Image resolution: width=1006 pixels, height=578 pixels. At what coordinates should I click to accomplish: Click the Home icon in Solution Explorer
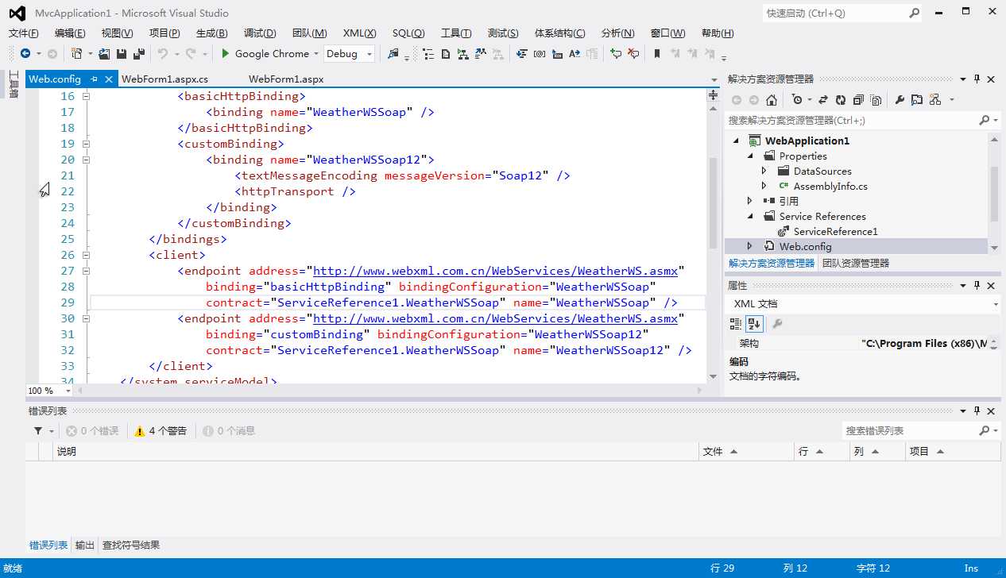pyautogui.click(x=771, y=100)
